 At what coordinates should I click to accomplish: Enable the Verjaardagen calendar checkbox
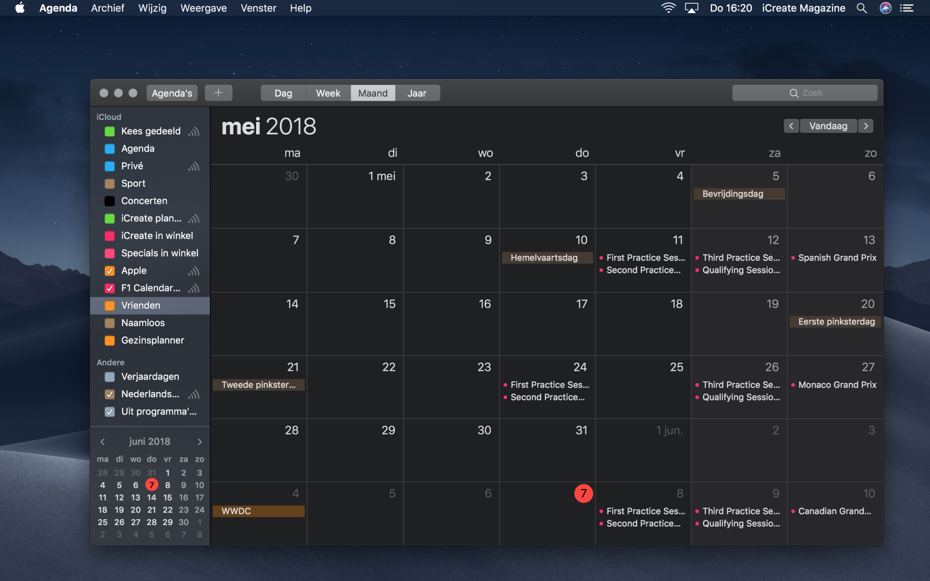tap(109, 377)
